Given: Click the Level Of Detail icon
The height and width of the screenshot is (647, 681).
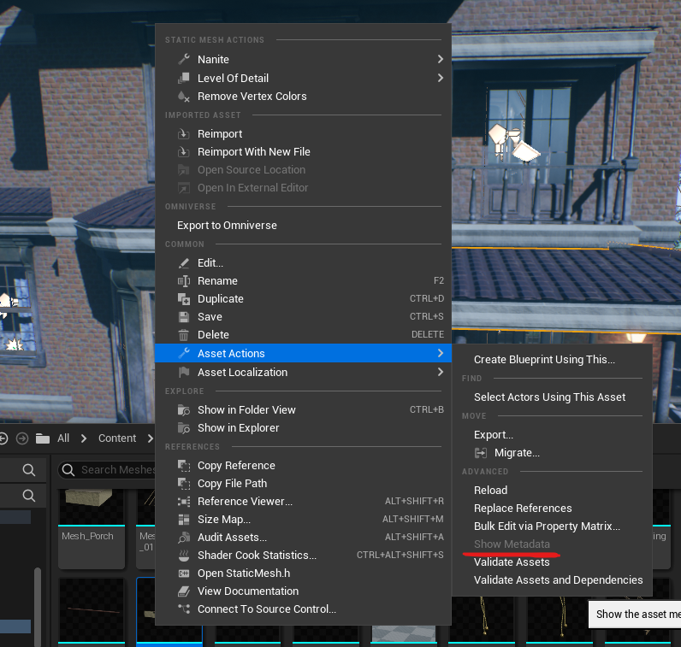Looking at the screenshot, I should coord(184,78).
